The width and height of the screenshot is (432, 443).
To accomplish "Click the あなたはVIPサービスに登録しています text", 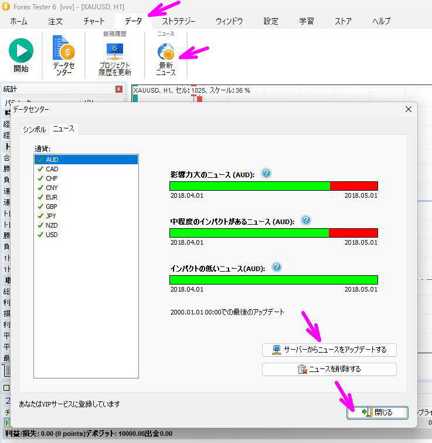I will pos(69,404).
